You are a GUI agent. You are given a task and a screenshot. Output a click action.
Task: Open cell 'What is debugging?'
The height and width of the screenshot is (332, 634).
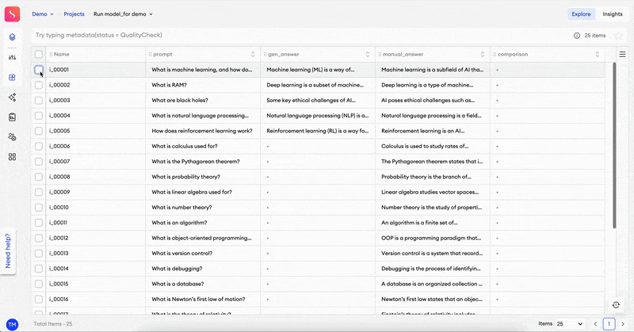[x=203, y=269]
